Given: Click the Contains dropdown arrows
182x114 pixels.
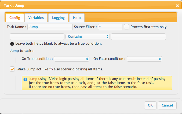Looking at the screenshot, I should 107,37.
